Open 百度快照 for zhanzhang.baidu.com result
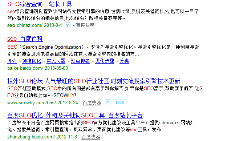 pos(91,137)
